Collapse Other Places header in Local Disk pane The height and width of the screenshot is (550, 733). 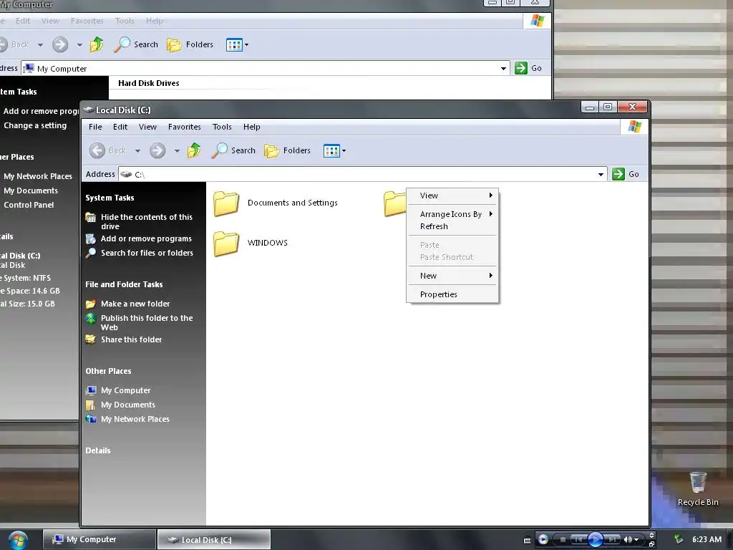[108, 371]
